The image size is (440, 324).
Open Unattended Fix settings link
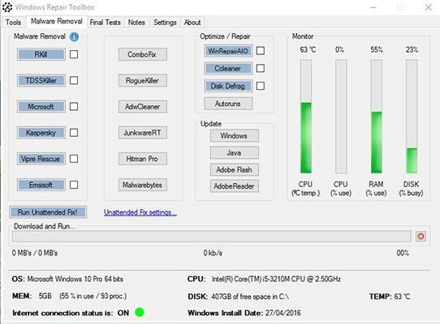(x=140, y=212)
